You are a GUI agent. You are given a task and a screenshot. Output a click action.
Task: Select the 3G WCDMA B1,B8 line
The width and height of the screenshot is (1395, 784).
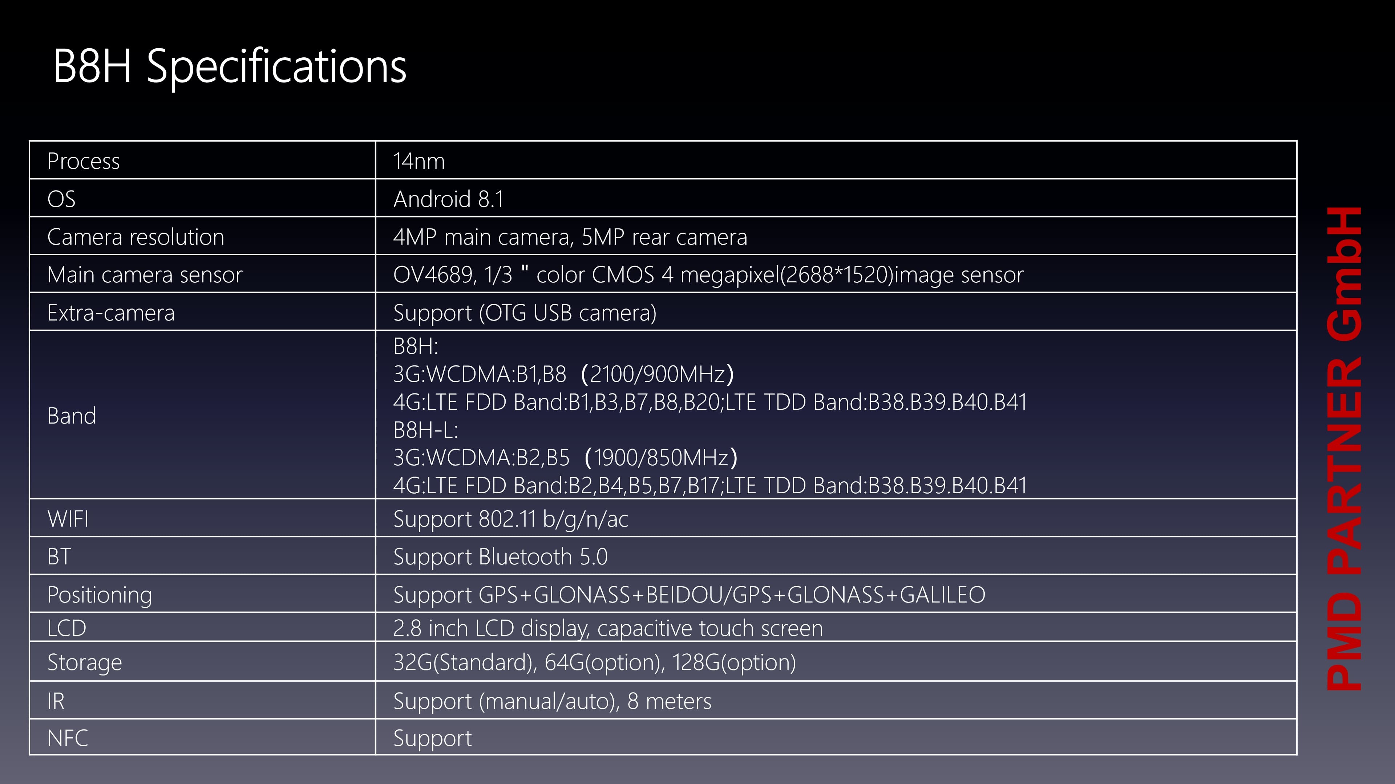click(563, 375)
